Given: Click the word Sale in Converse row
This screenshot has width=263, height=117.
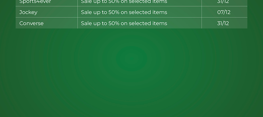Looking at the screenshot, I should coord(86,23).
